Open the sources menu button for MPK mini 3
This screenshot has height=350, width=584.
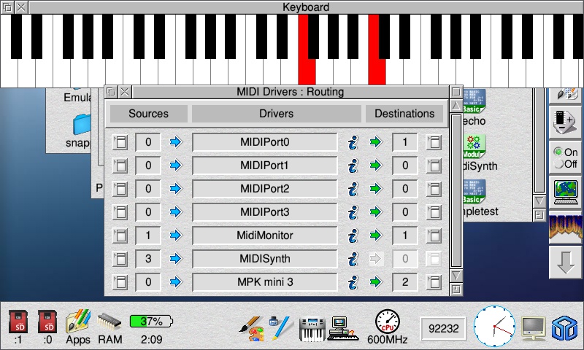120,282
